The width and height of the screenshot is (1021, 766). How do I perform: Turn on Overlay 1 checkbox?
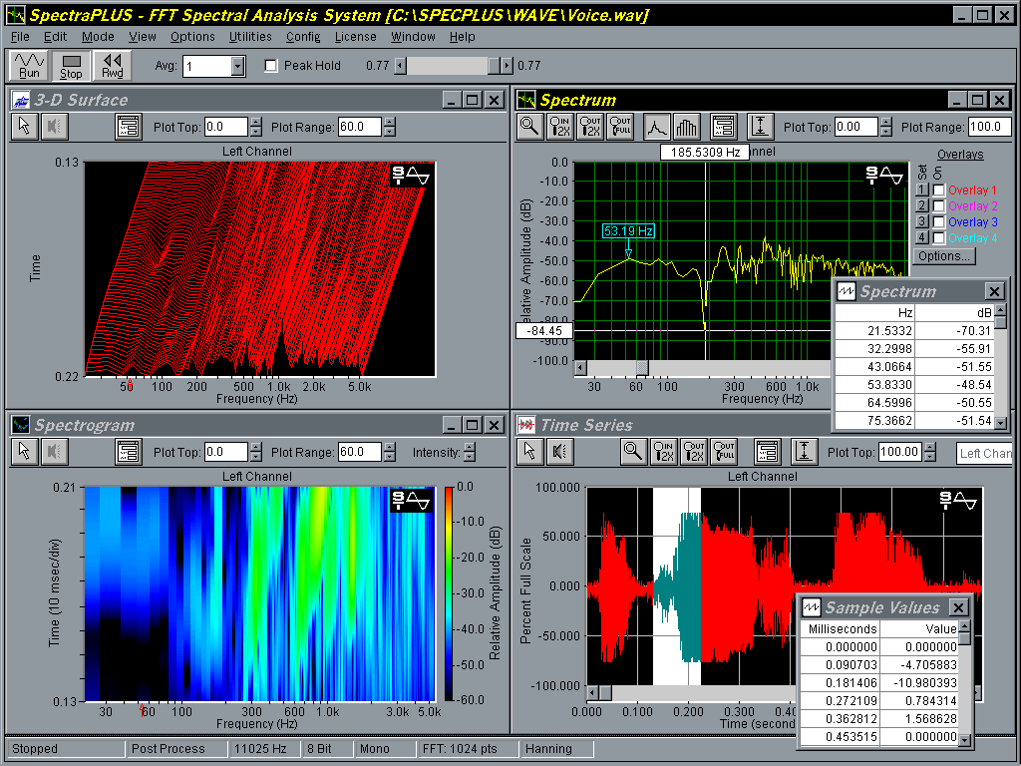click(x=939, y=191)
